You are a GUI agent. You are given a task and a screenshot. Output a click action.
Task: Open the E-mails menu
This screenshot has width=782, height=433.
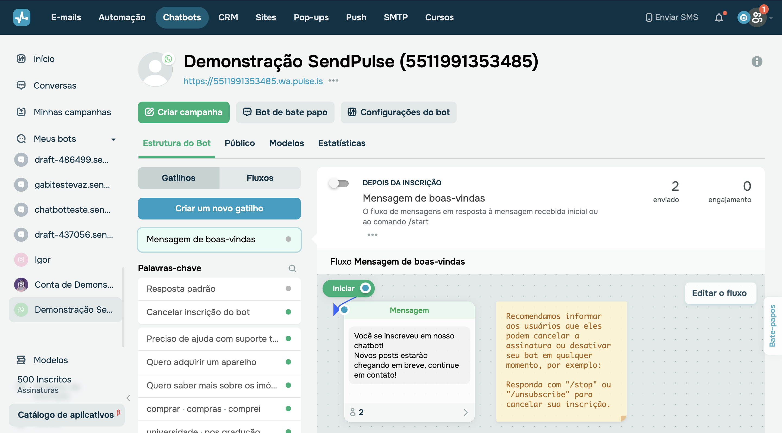pyautogui.click(x=66, y=17)
